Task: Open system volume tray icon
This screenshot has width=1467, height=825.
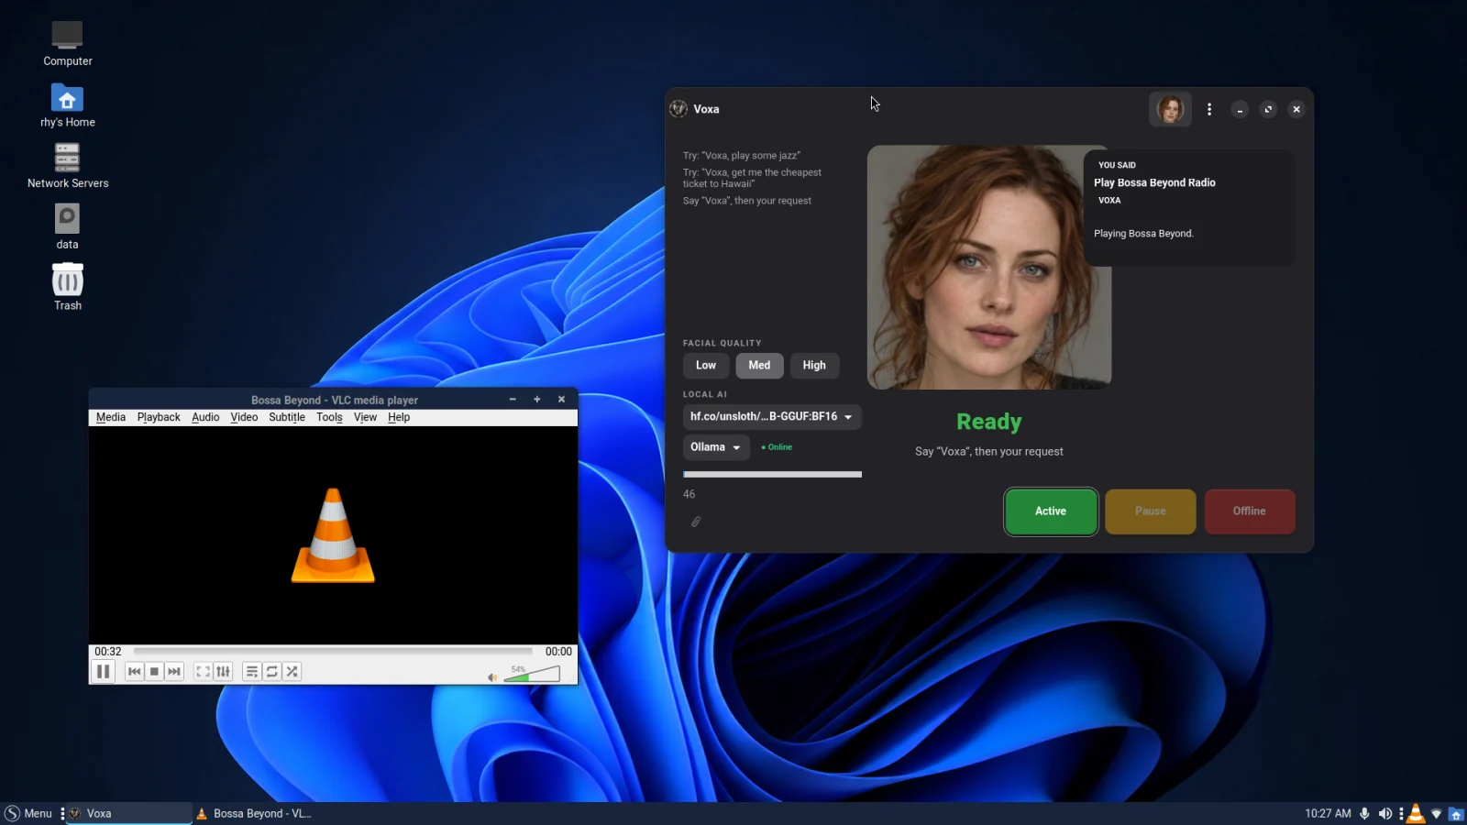Action: coord(1384,813)
